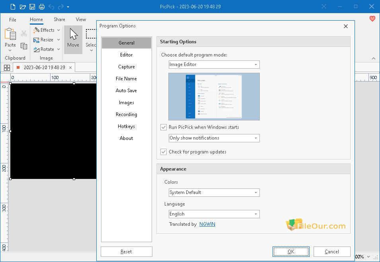Select the General options category
Image resolution: width=380 pixels, height=262 pixels.
[127, 43]
